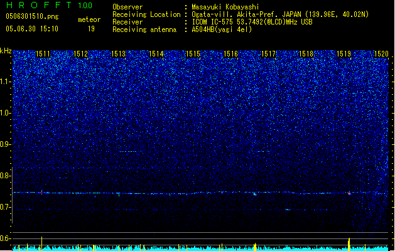Click the 0.7 kHz frequency axis label
395x251 pixels.
[5, 207]
